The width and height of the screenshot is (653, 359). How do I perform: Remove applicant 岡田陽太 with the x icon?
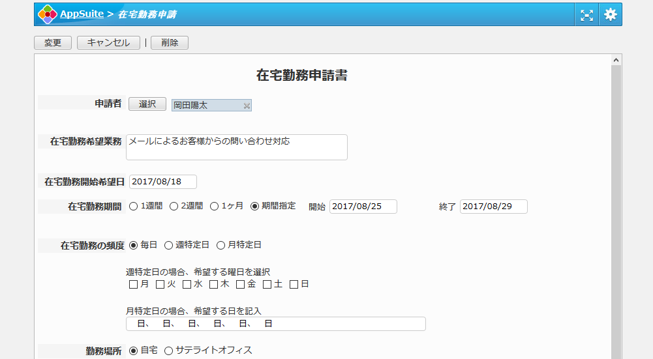pos(247,106)
